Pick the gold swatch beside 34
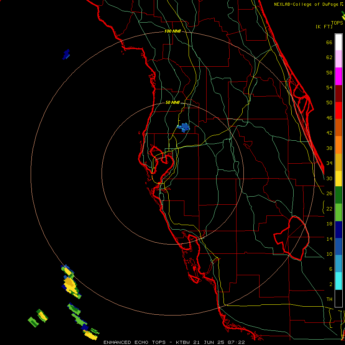This screenshot has width=345, height=345. (338, 162)
